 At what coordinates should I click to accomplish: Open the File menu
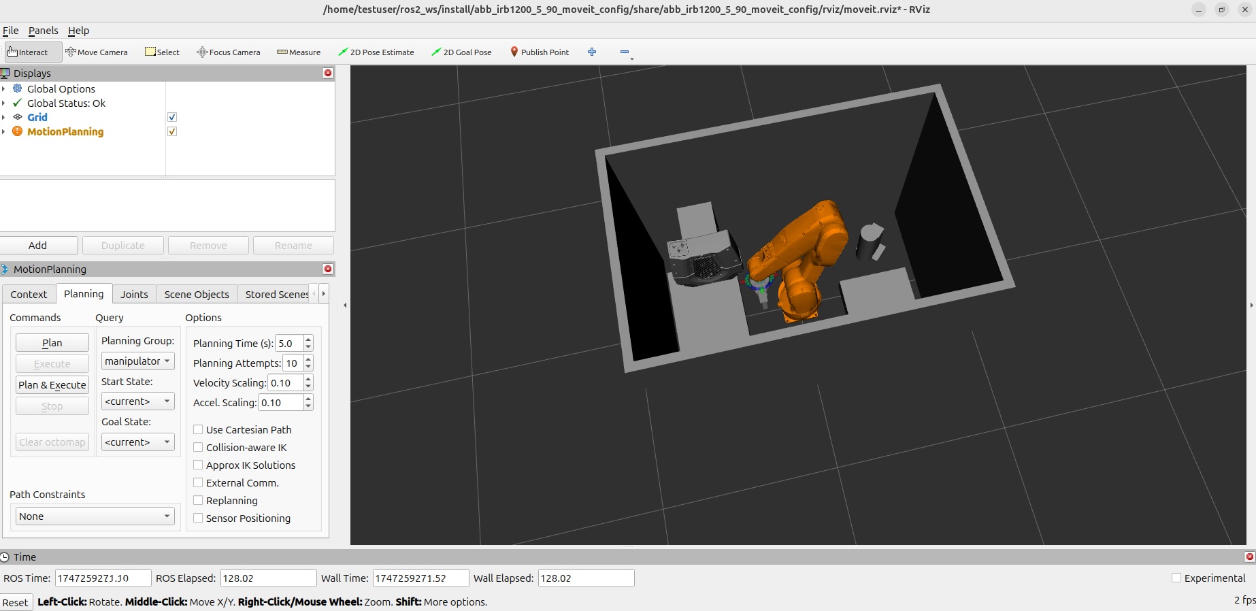pyautogui.click(x=11, y=31)
